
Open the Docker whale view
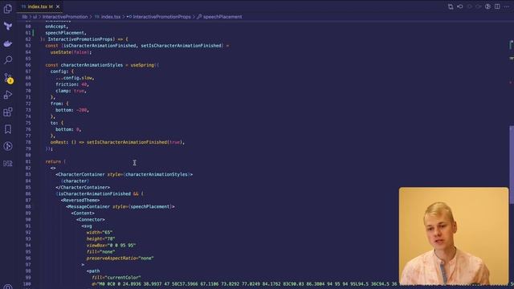8,43
